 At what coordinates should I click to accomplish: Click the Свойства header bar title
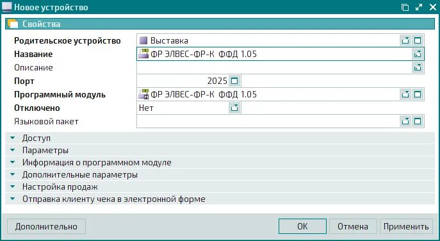click(x=41, y=24)
